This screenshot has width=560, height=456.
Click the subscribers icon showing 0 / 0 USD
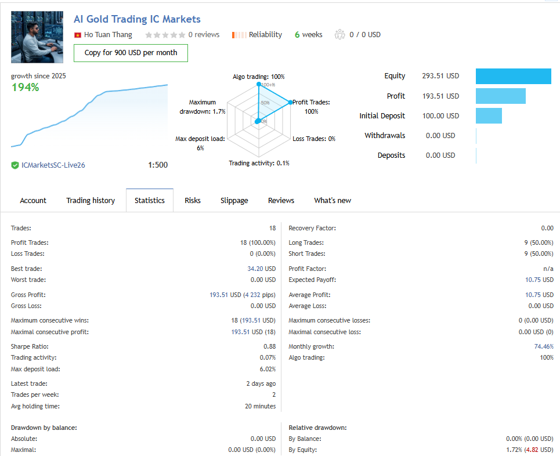(x=340, y=34)
